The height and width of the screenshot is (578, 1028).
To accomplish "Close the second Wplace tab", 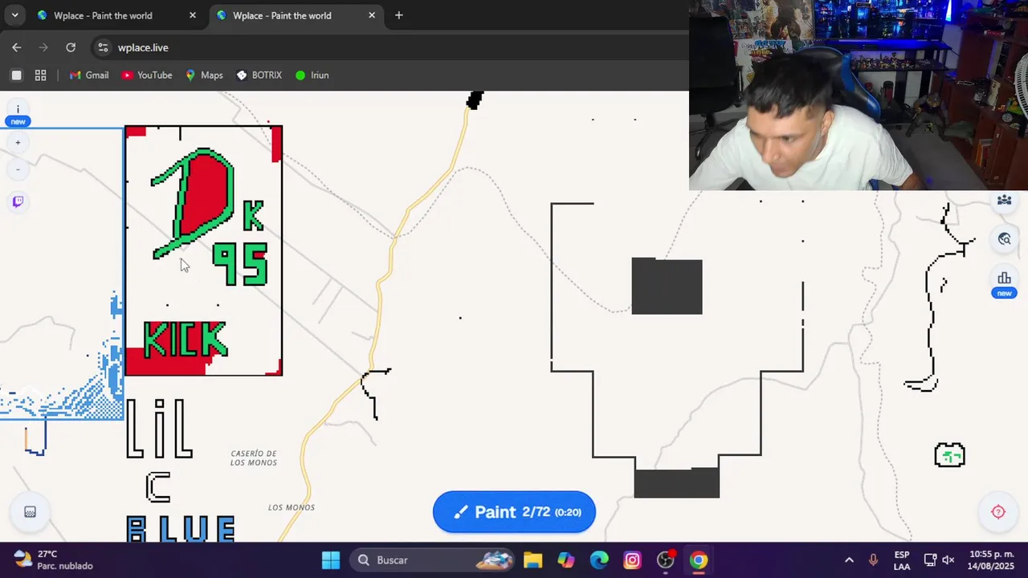I will (372, 15).
